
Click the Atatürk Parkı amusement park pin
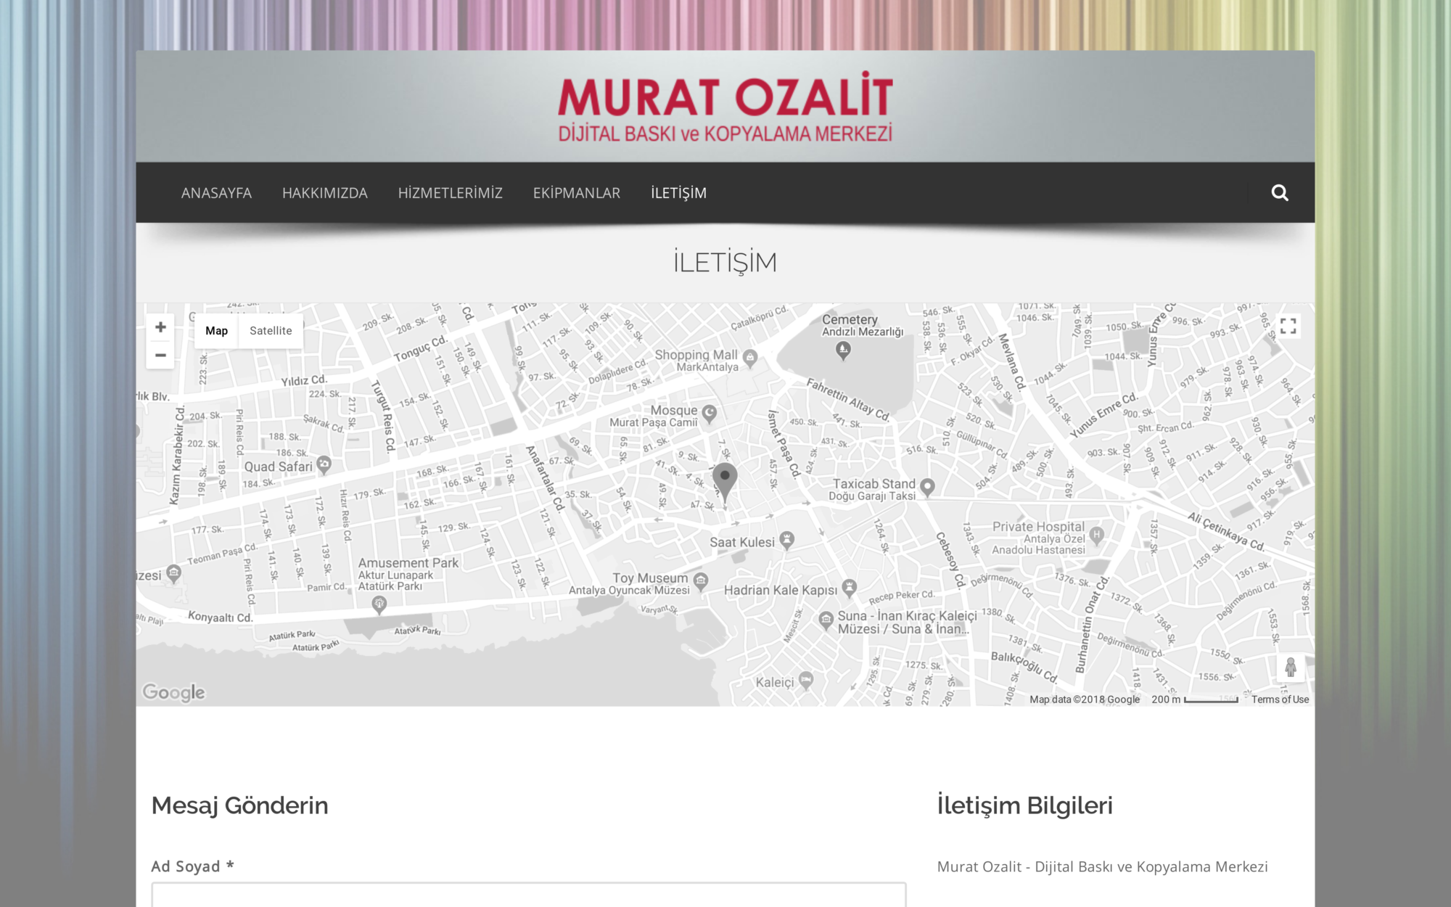(x=379, y=604)
